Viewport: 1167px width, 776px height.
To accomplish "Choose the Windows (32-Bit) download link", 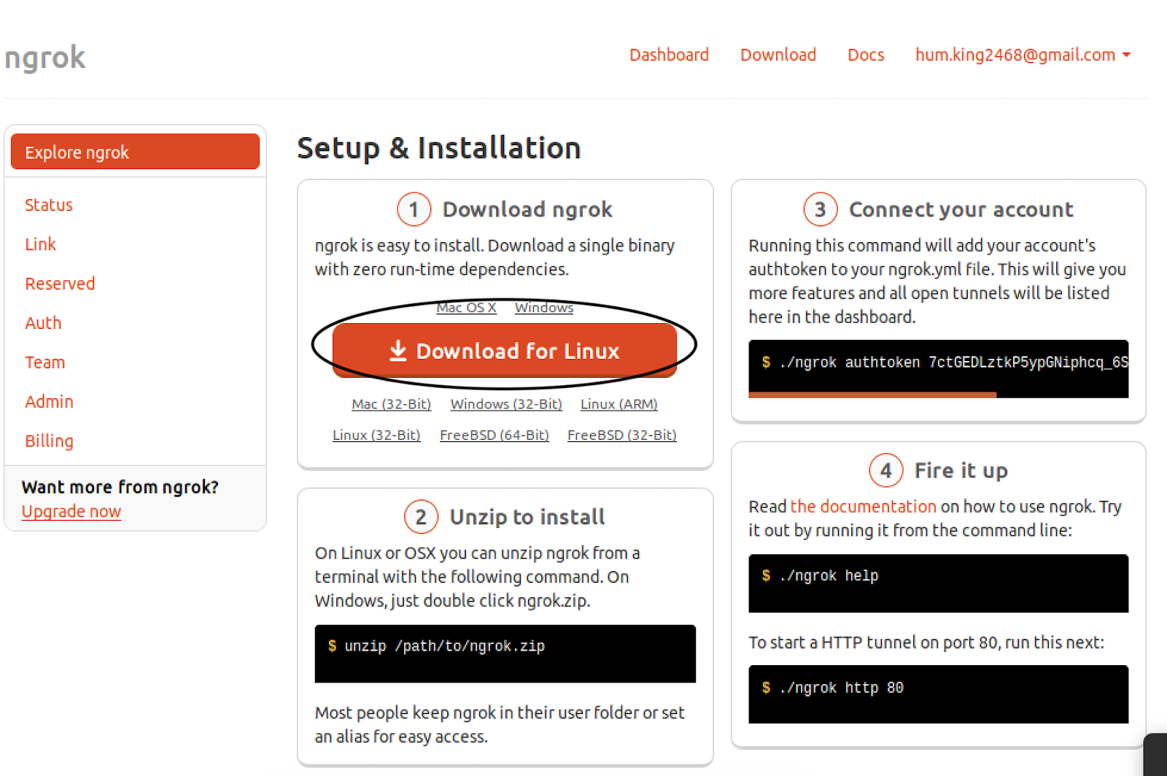I will [506, 404].
